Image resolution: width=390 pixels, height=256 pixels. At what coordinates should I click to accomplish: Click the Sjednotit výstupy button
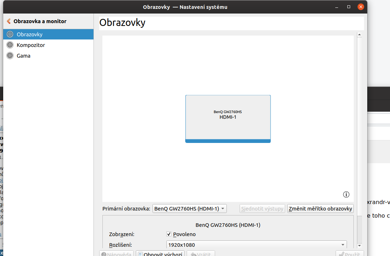pos(262,209)
